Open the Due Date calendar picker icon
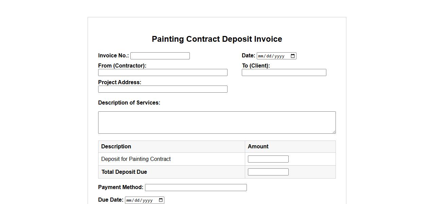Image resolution: width=434 pixels, height=204 pixels. [x=161, y=200]
